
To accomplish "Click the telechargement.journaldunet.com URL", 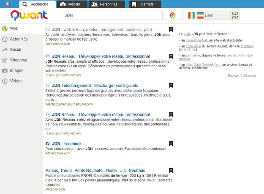I will (x=69, y=104).
